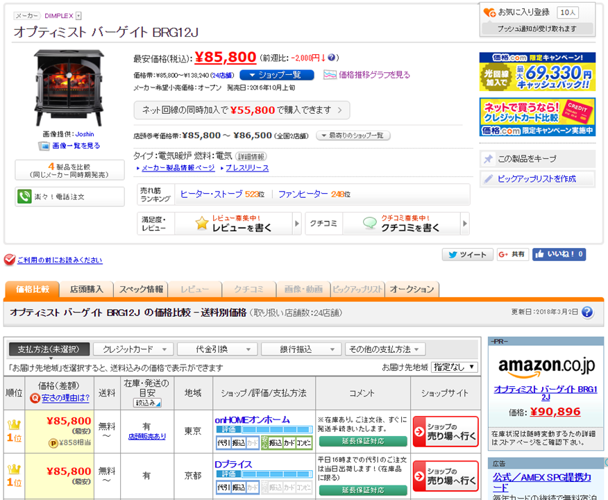Screen dimensions: 608x500
Task: Open the Amazon オプティミスト バーゲイト link
Action: point(546,393)
